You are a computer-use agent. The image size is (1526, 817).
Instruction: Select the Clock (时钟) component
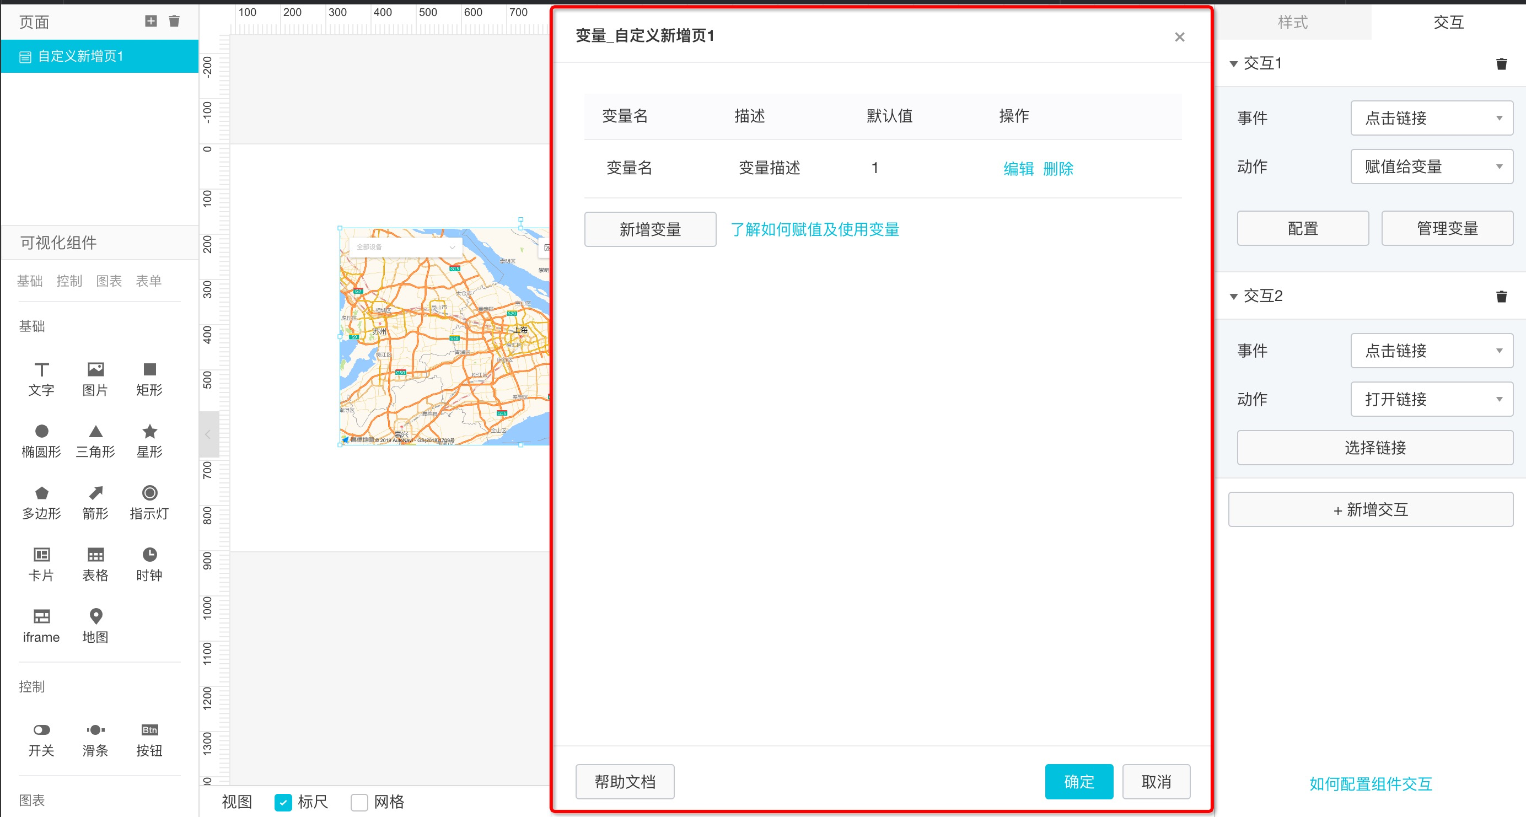click(149, 565)
